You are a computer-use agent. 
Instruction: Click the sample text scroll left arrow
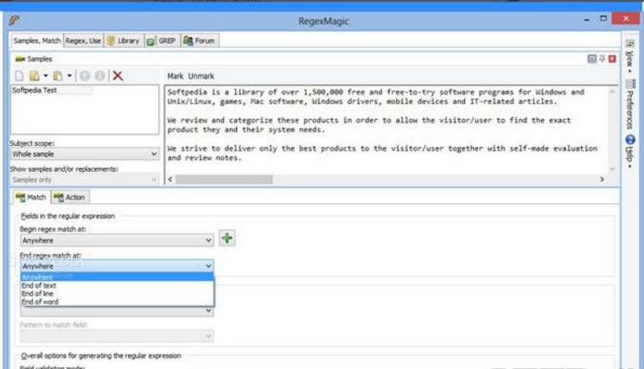pyautogui.click(x=170, y=180)
